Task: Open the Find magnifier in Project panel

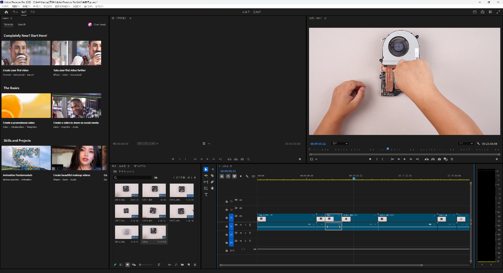Action: point(176,265)
